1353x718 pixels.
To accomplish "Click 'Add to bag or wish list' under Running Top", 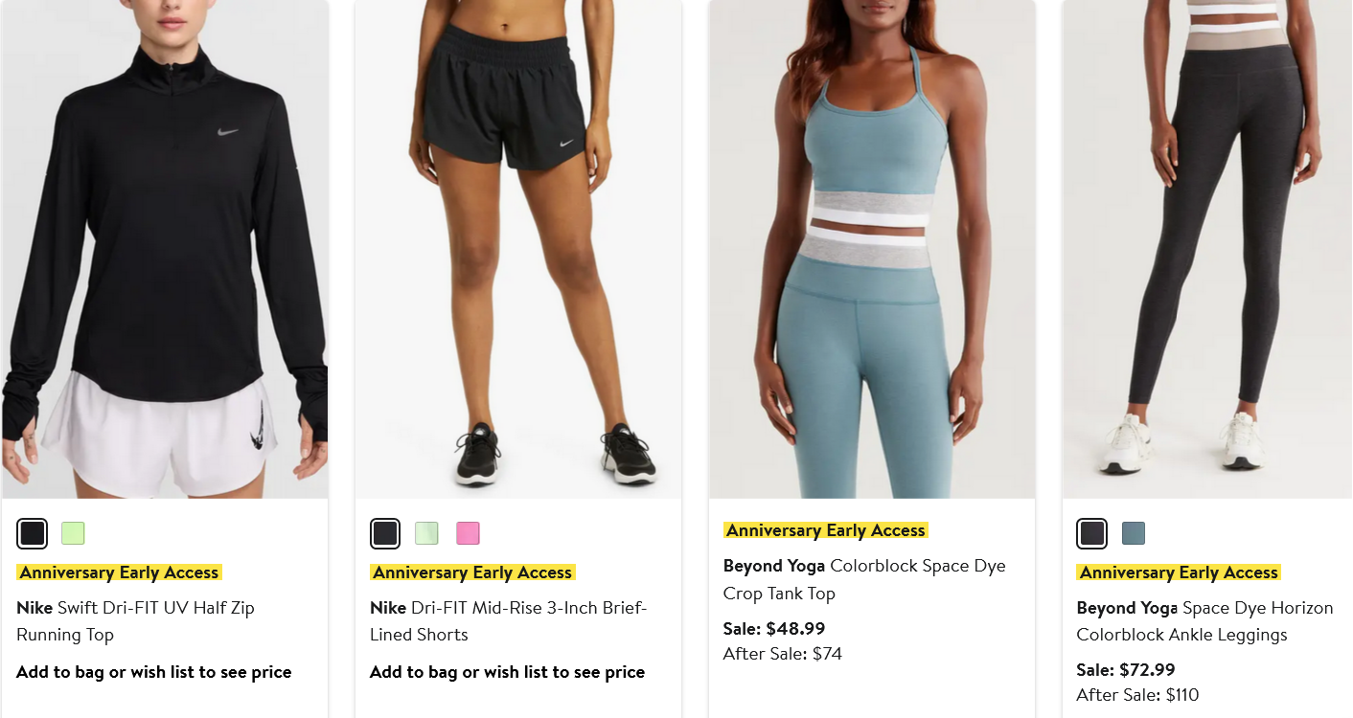I will pyautogui.click(x=153, y=672).
